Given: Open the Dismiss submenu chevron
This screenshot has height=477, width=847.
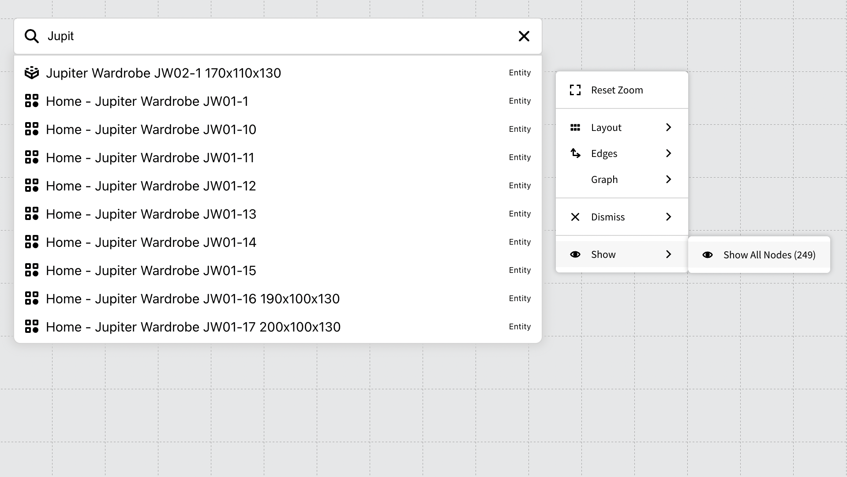Looking at the screenshot, I should coord(668,217).
